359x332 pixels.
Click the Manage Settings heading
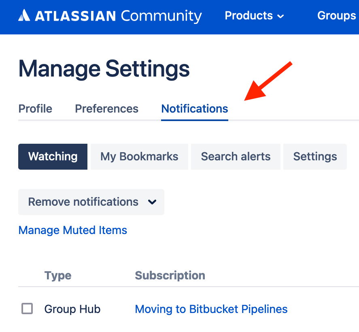click(104, 69)
